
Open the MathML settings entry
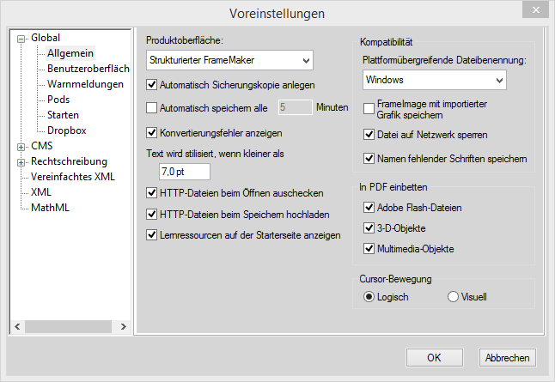point(50,208)
